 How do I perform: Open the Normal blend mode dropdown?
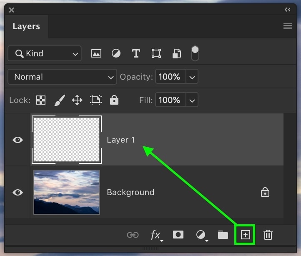click(x=62, y=77)
